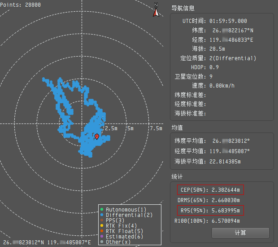Select the RTK Float(5) legend entry
This screenshot has width=278, height=247.
click(120, 231)
